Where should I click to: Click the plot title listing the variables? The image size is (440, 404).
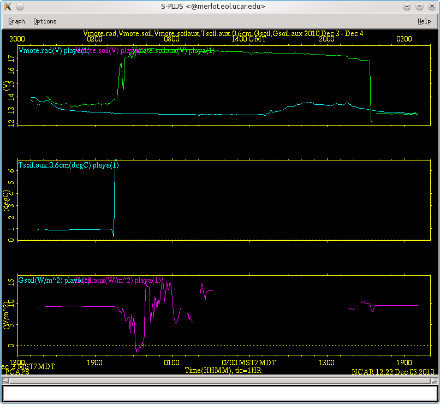tap(223, 34)
